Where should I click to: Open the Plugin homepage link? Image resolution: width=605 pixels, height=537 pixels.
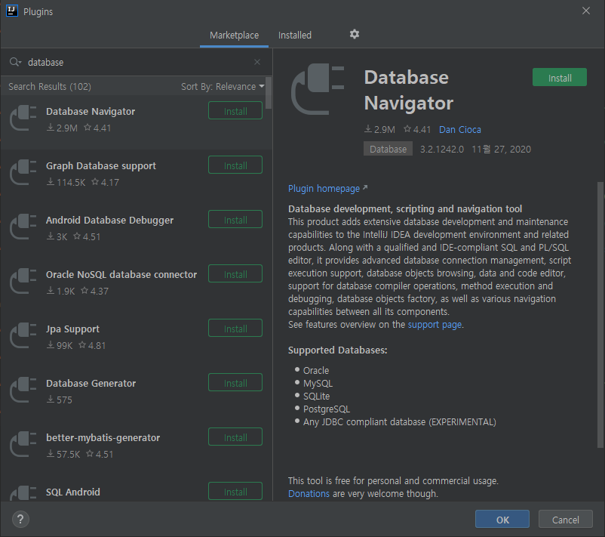click(x=327, y=189)
